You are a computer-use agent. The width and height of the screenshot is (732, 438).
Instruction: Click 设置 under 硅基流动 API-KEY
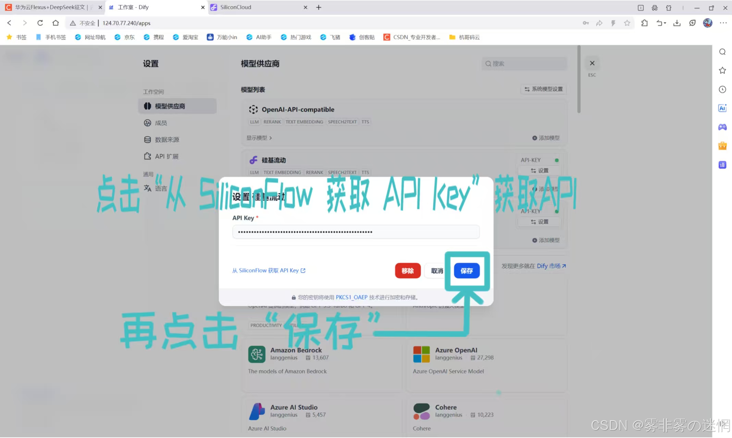539,170
